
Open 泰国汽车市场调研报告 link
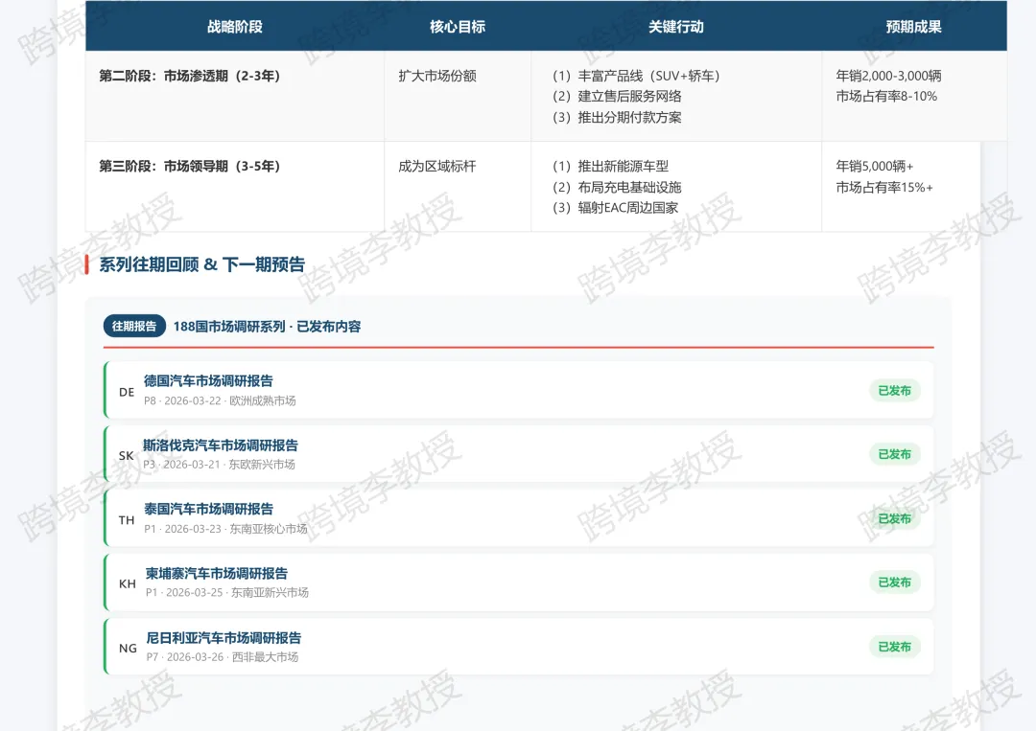(208, 509)
